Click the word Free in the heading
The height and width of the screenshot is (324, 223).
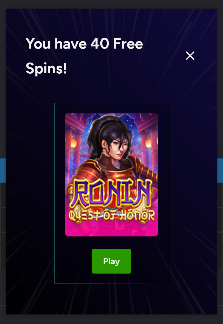coord(128,44)
